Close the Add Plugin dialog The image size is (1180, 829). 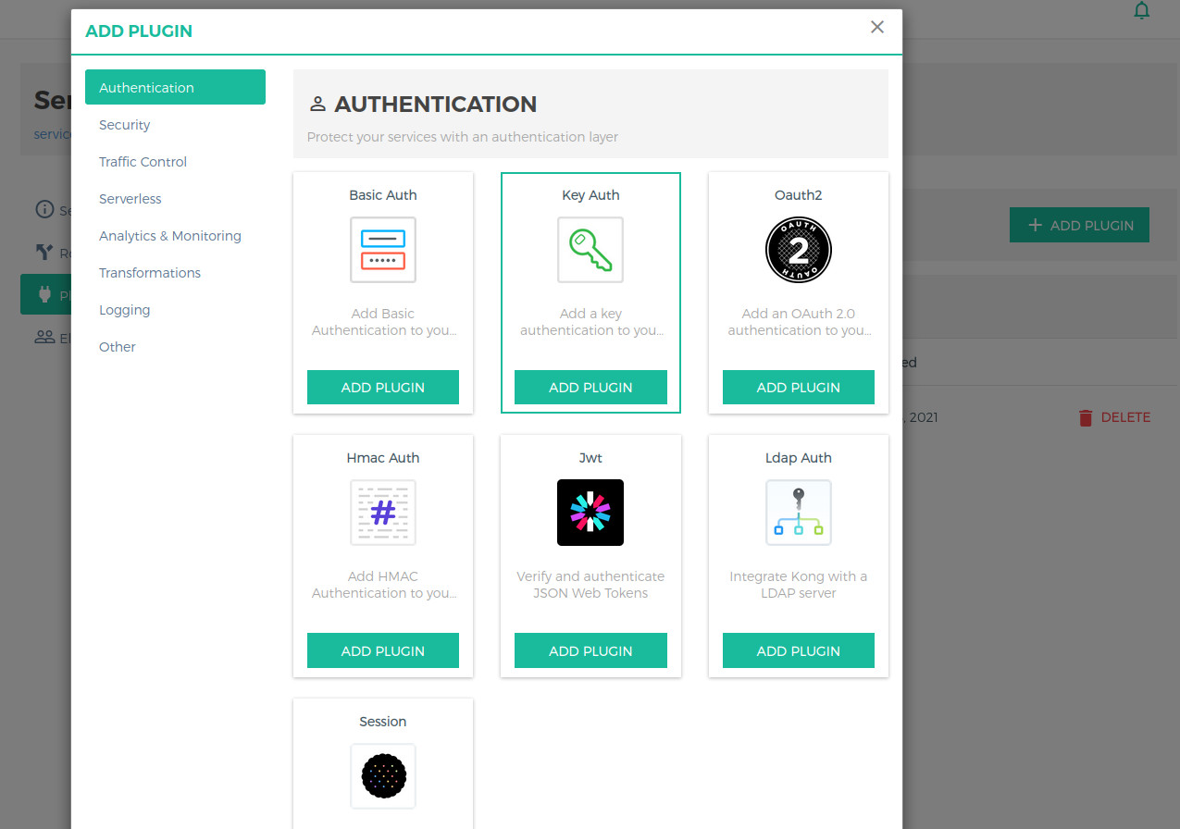coord(877,27)
